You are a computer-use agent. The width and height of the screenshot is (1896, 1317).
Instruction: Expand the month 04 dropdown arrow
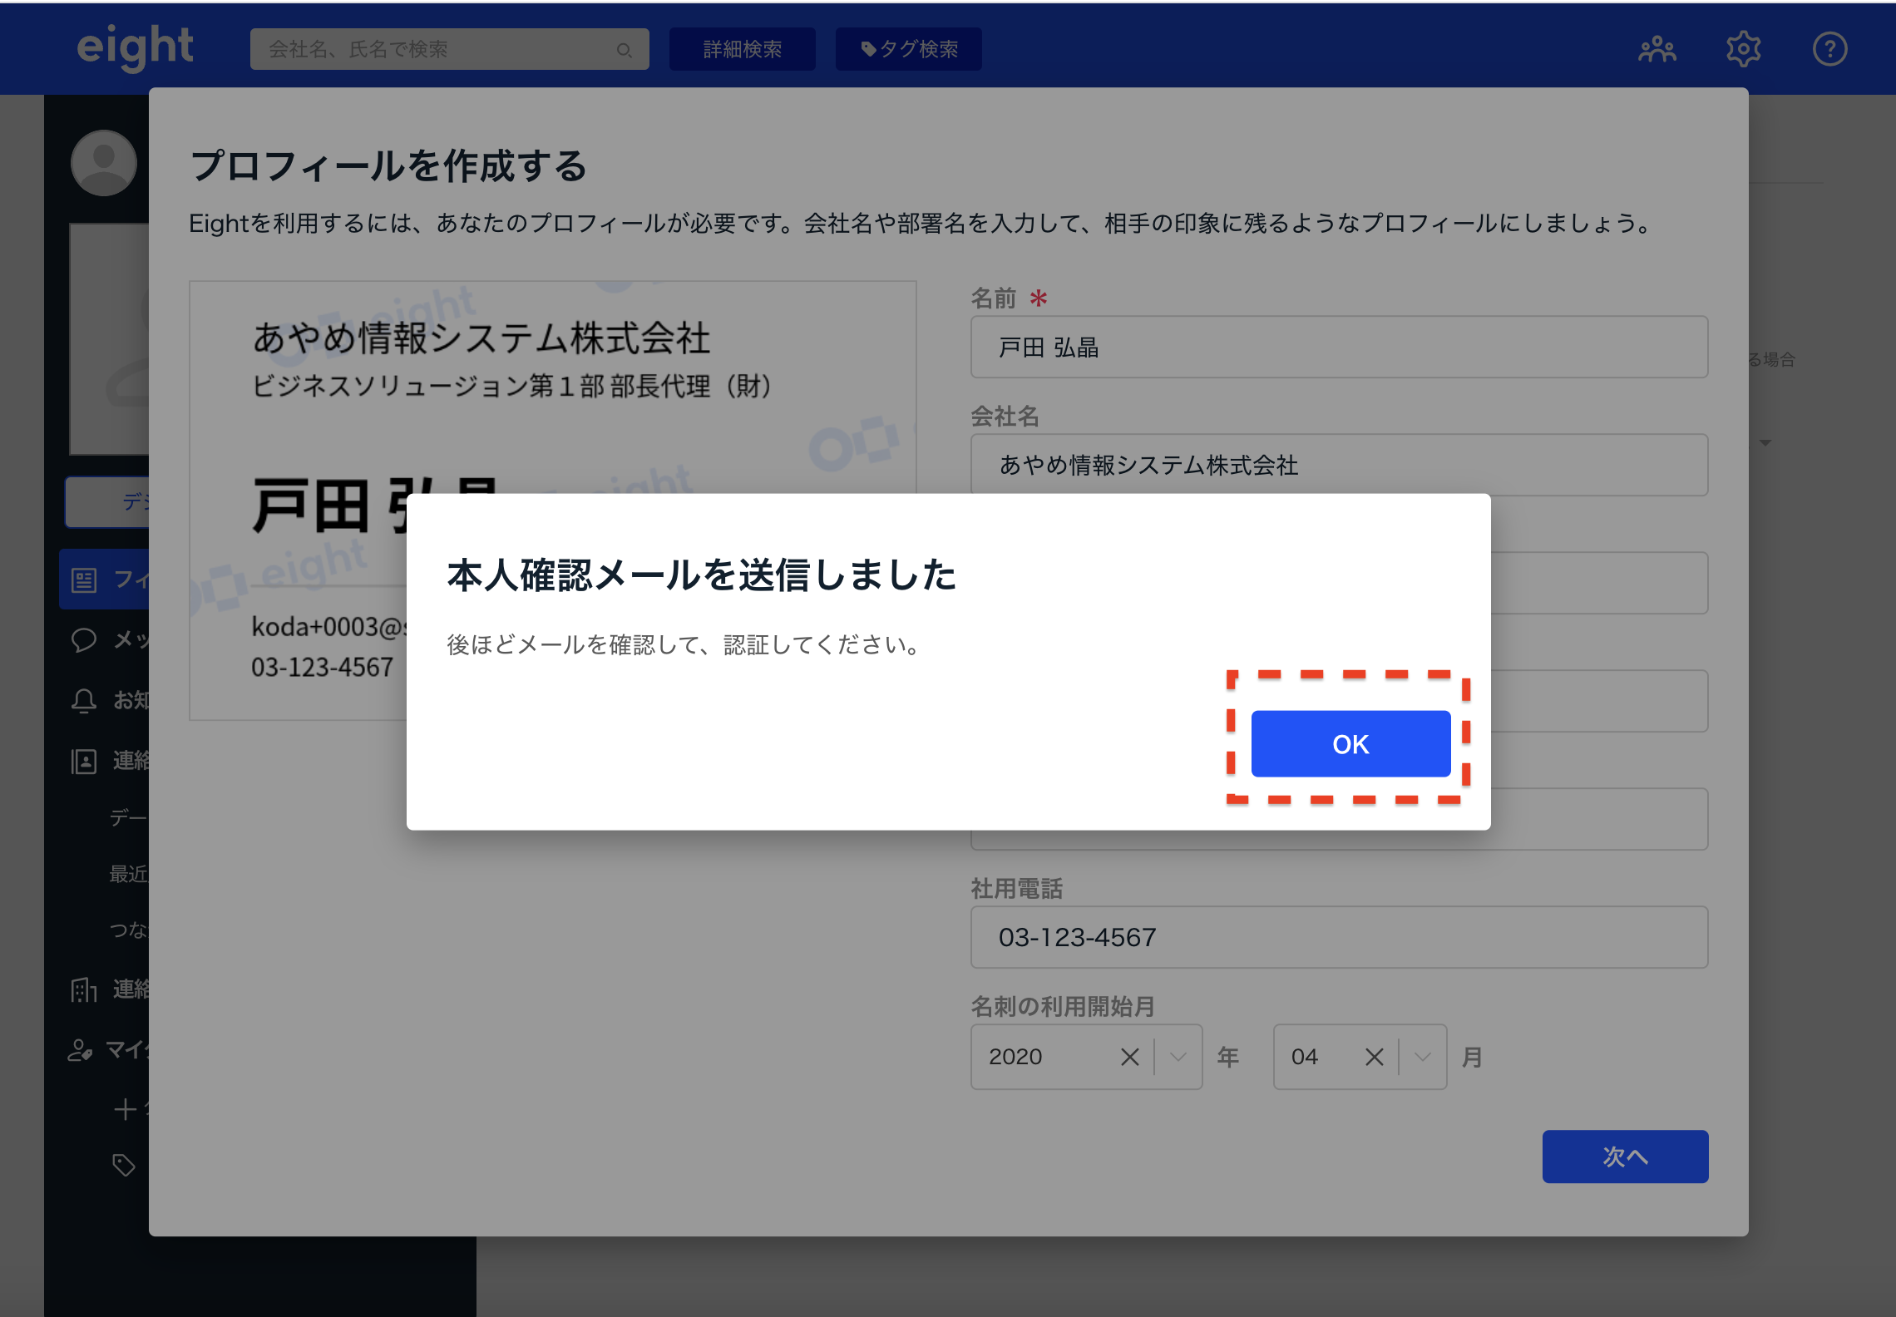pos(1422,1057)
